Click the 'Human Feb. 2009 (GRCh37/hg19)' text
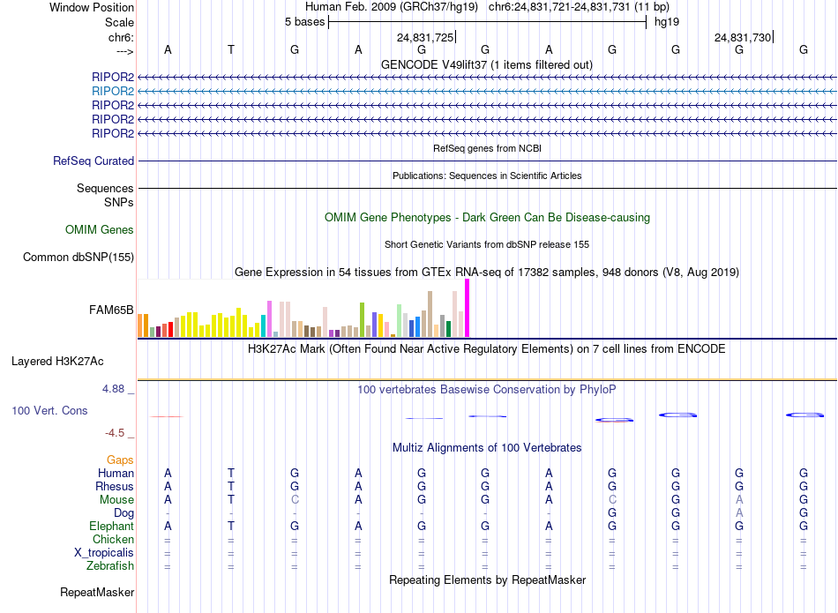 pyautogui.click(x=391, y=7)
